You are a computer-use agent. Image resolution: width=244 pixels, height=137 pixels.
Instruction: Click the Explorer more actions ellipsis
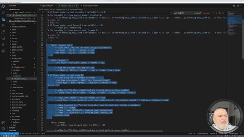tap(34, 6)
